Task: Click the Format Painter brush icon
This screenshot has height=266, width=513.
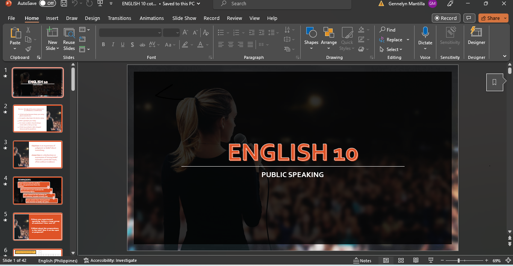Action: pyautogui.click(x=28, y=49)
